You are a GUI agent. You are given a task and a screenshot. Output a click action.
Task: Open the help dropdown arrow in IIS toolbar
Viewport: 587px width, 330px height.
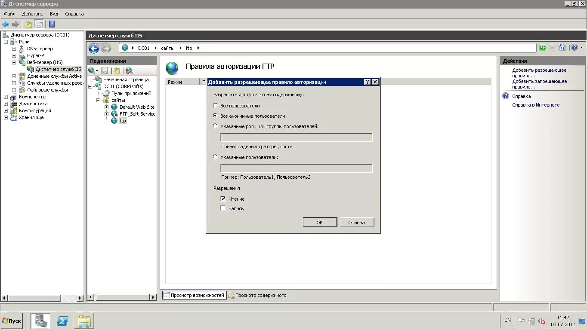[581, 48]
